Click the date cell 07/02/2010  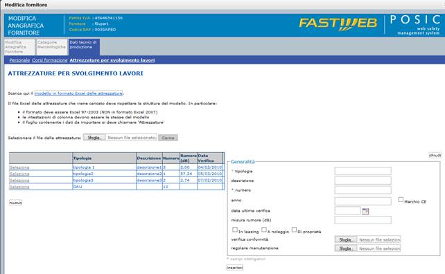pos(210,181)
